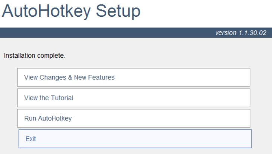Run AutoHotkey now

pyautogui.click(x=134, y=119)
